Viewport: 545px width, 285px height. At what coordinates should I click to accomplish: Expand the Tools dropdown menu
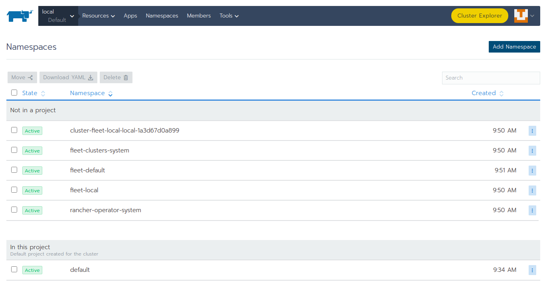[229, 16]
